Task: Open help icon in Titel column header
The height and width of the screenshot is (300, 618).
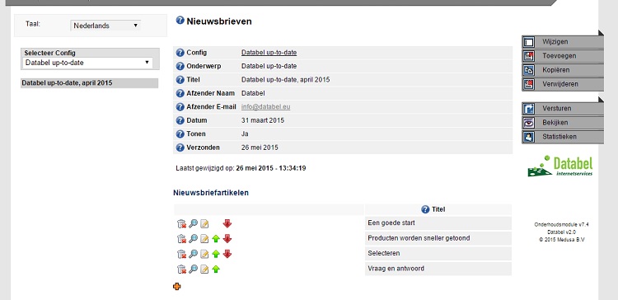Action: (x=425, y=209)
